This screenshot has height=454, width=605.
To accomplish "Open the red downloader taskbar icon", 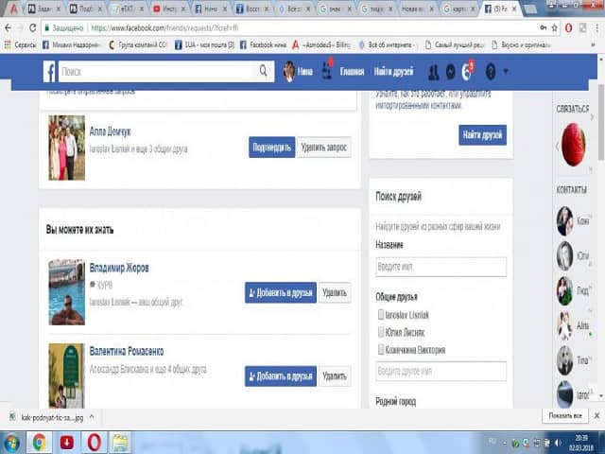I will tap(67, 443).
